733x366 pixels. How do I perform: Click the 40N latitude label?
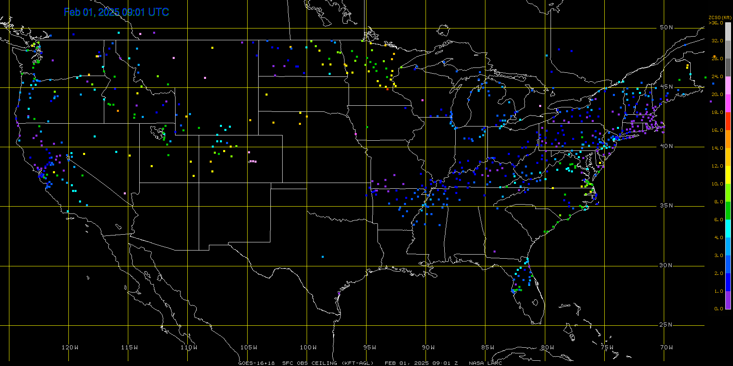click(x=667, y=146)
